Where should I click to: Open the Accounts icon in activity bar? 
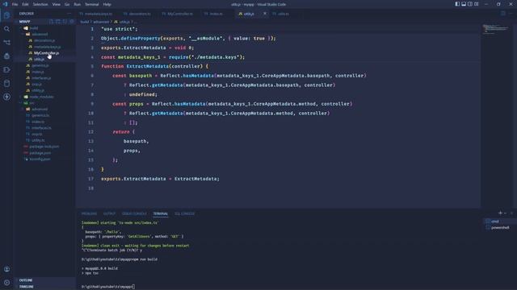(6, 269)
